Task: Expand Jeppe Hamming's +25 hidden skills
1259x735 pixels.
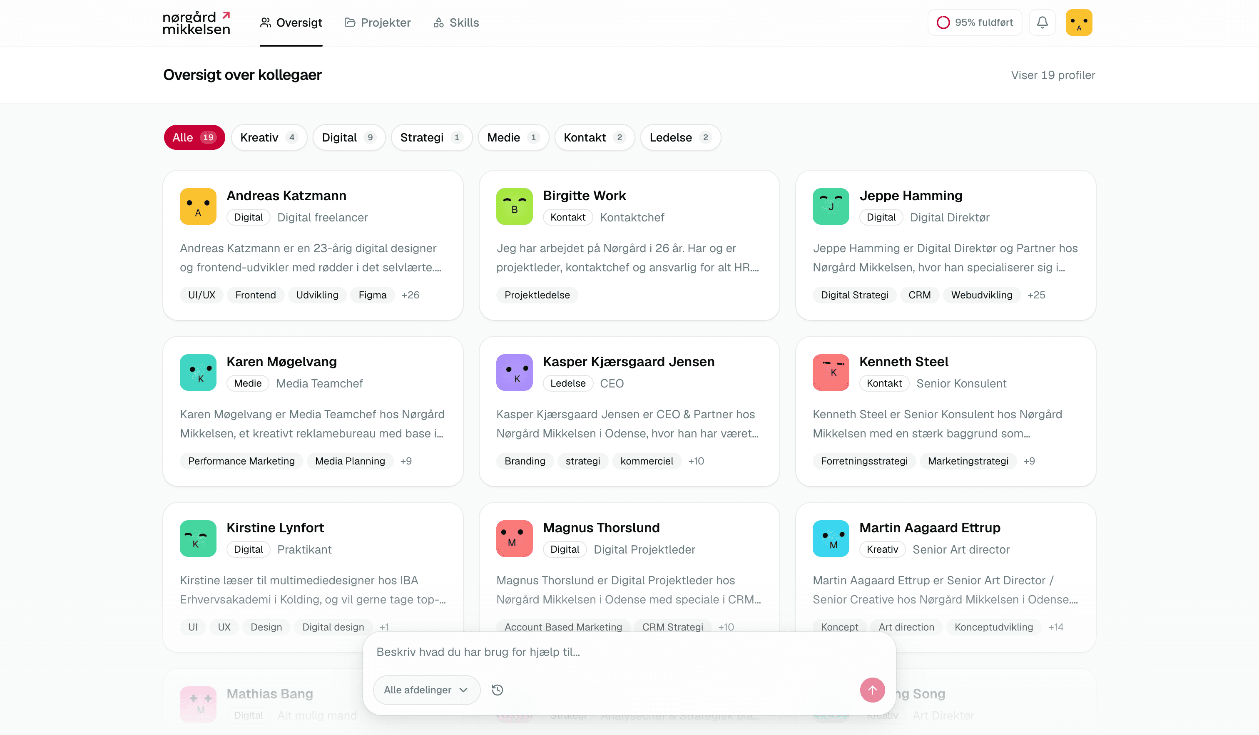Action: click(1036, 295)
